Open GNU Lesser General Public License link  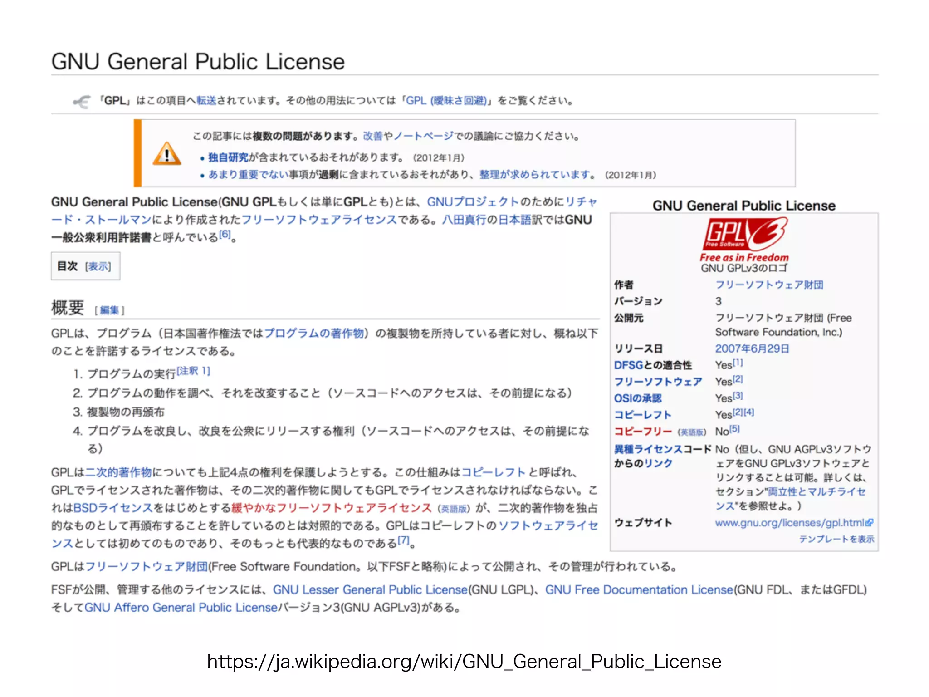click(370, 589)
